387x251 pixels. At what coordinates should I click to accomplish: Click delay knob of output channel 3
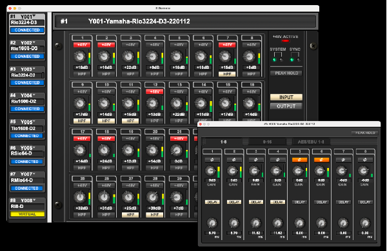tap(255, 223)
